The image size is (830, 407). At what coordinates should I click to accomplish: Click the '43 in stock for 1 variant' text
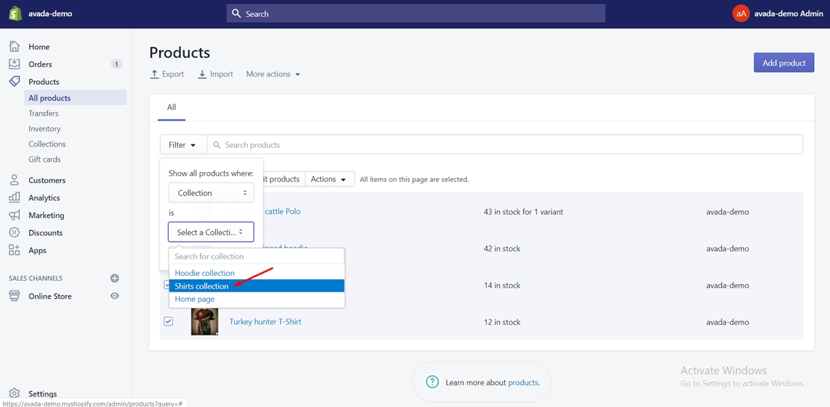(x=524, y=211)
